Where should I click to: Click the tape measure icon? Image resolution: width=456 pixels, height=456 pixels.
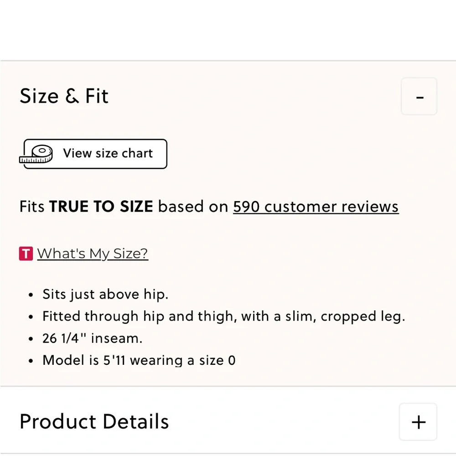tap(37, 154)
